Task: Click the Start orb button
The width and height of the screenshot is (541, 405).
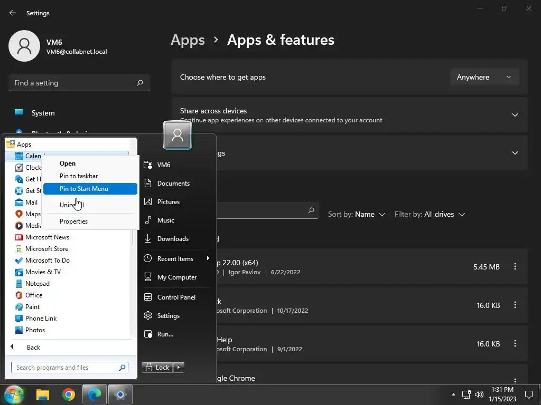Action: (14, 394)
